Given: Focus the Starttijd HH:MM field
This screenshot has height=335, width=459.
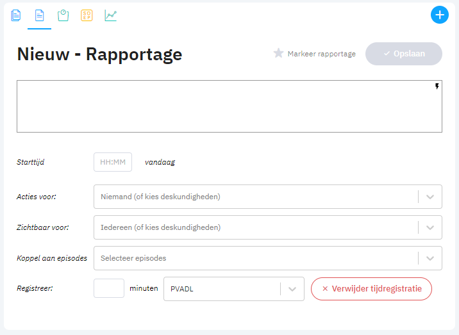Looking at the screenshot, I should tap(113, 162).
